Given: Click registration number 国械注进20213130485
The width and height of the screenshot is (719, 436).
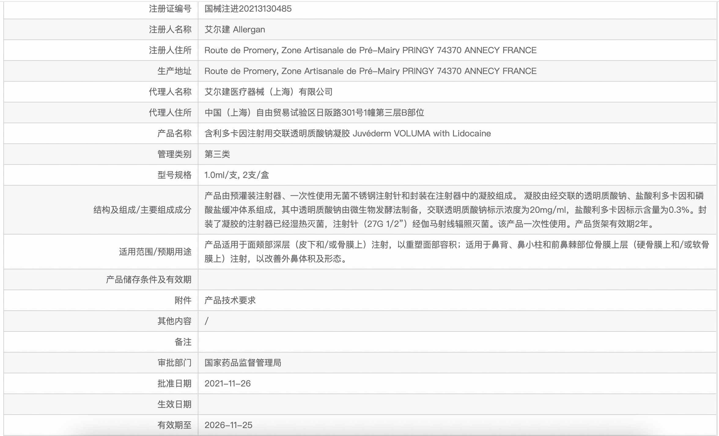Looking at the screenshot, I should click(248, 9).
